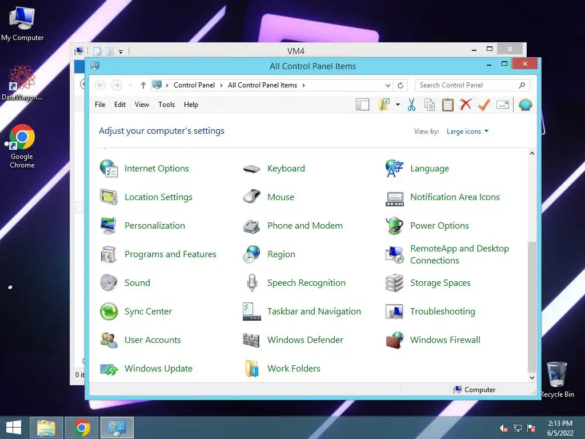Open the Windows Defender wall icon
Viewport: 585px width, 439px height.
251,340
